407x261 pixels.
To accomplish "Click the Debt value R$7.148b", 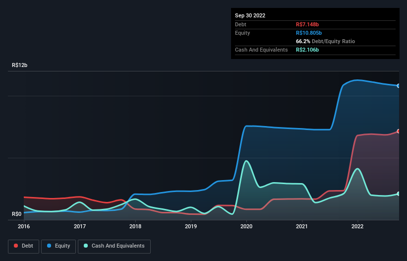I will (307, 24).
